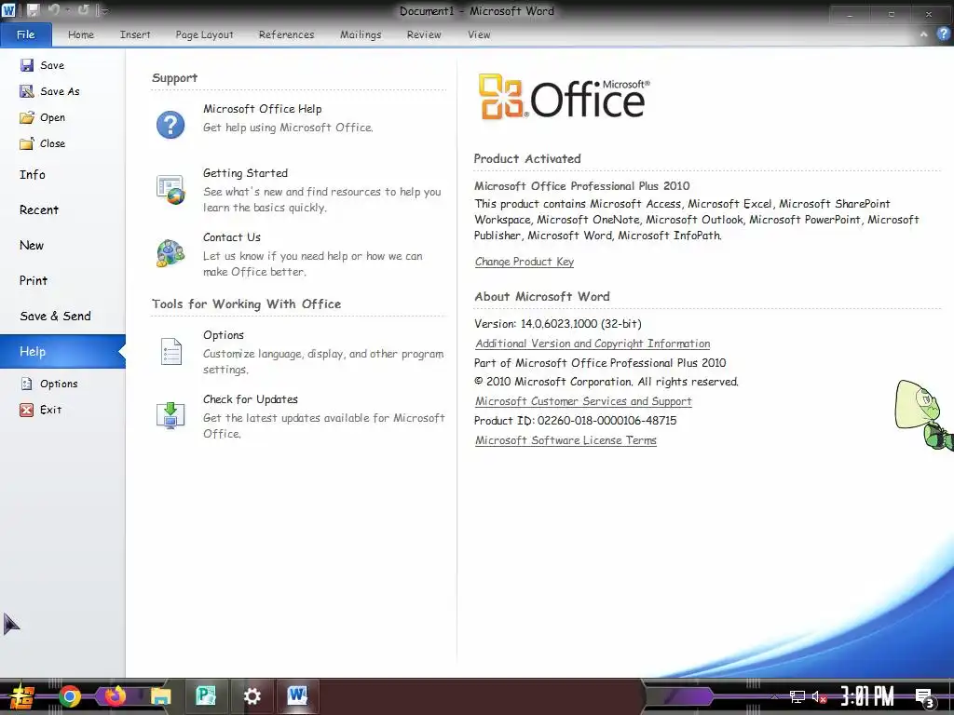Launch Firefox from the taskbar

(115, 695)
